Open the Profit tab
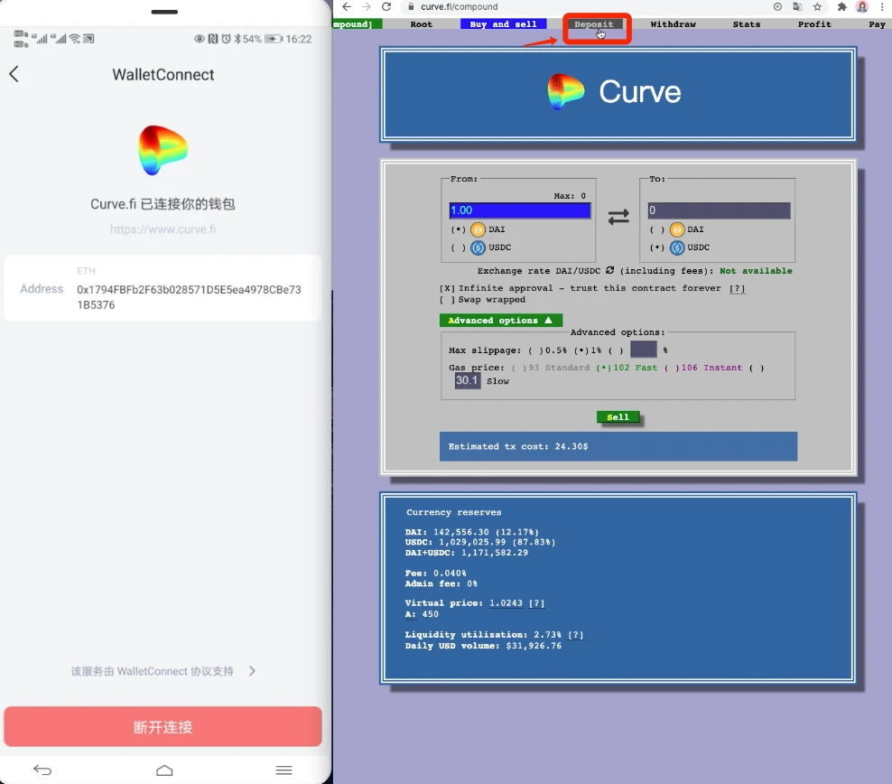 click(814, 24)
